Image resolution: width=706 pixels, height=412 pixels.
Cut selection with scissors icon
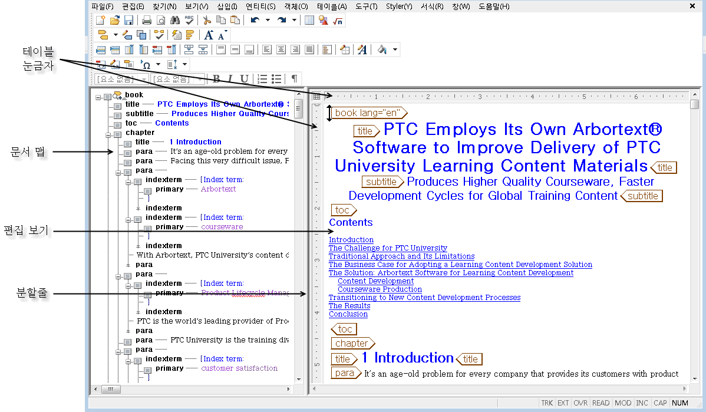click(x=207, y=20)
